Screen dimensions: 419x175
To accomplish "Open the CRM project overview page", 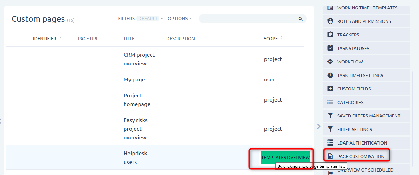I will point(139,59).
